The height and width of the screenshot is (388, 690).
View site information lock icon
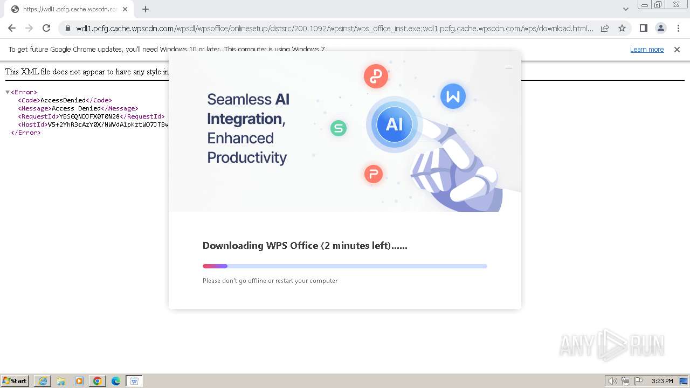(67, 29)
